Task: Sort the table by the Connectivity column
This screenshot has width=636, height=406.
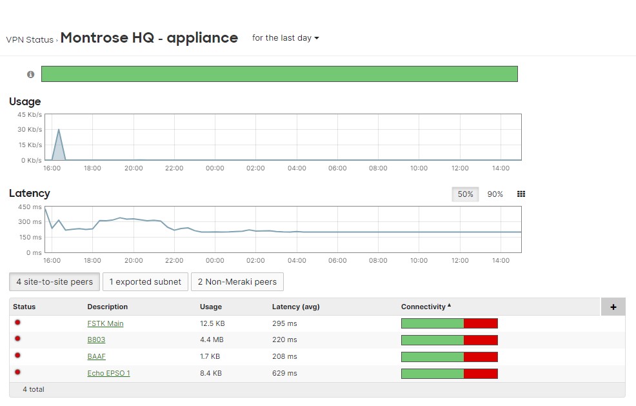Action: coord(425,307)
